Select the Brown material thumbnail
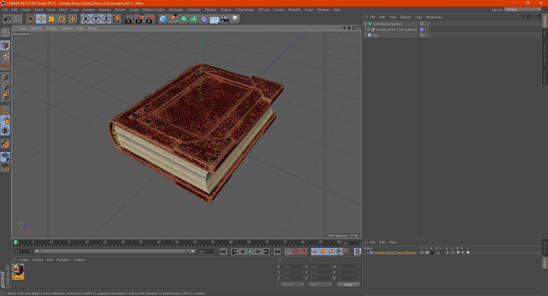548x296 pixels. point(18,270)
